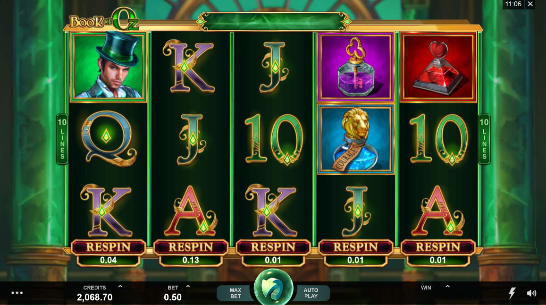Image resolution: width=546 pixels, height=305 pixels.
Task: Select the red heart potion symbol
Action: coord(438,67)
